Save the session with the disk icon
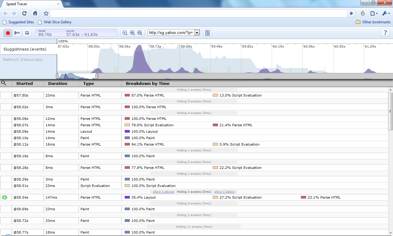Viewport: 393px width, 236px height. click(27, 33)
